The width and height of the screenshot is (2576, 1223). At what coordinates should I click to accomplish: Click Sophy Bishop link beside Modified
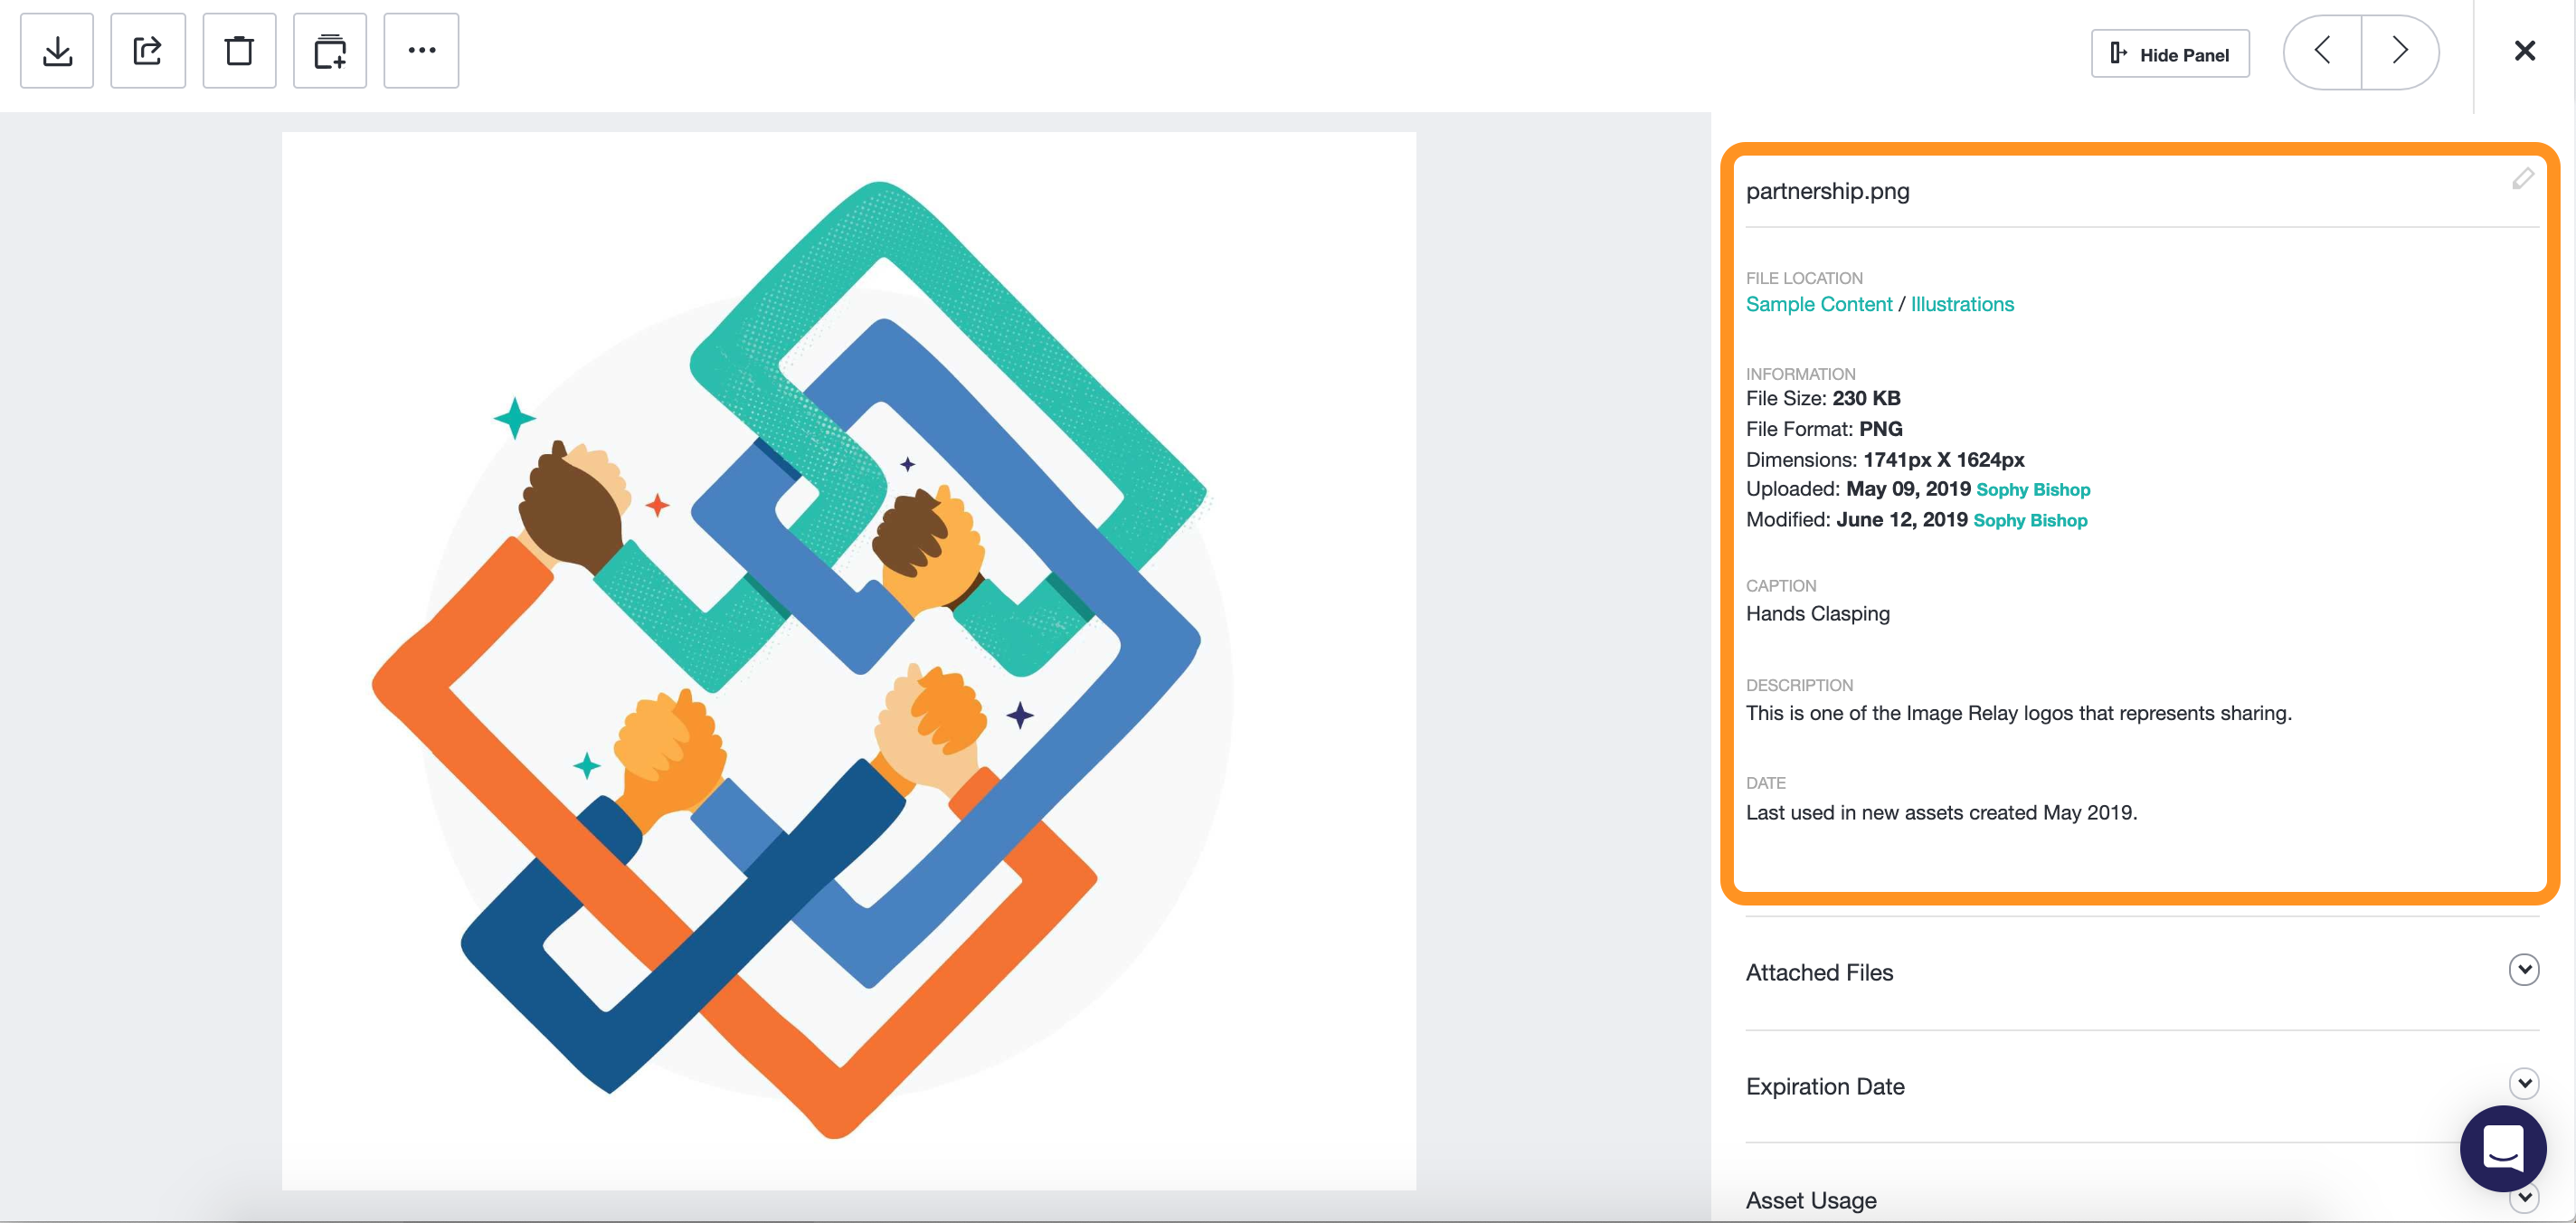tap(2030, 521)
